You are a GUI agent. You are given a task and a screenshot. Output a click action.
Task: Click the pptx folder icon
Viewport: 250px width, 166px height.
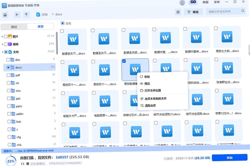point(13,106)
